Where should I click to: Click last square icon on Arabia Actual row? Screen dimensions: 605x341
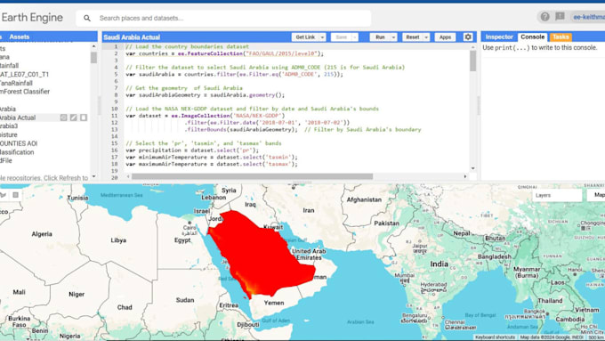click(84, 118)
